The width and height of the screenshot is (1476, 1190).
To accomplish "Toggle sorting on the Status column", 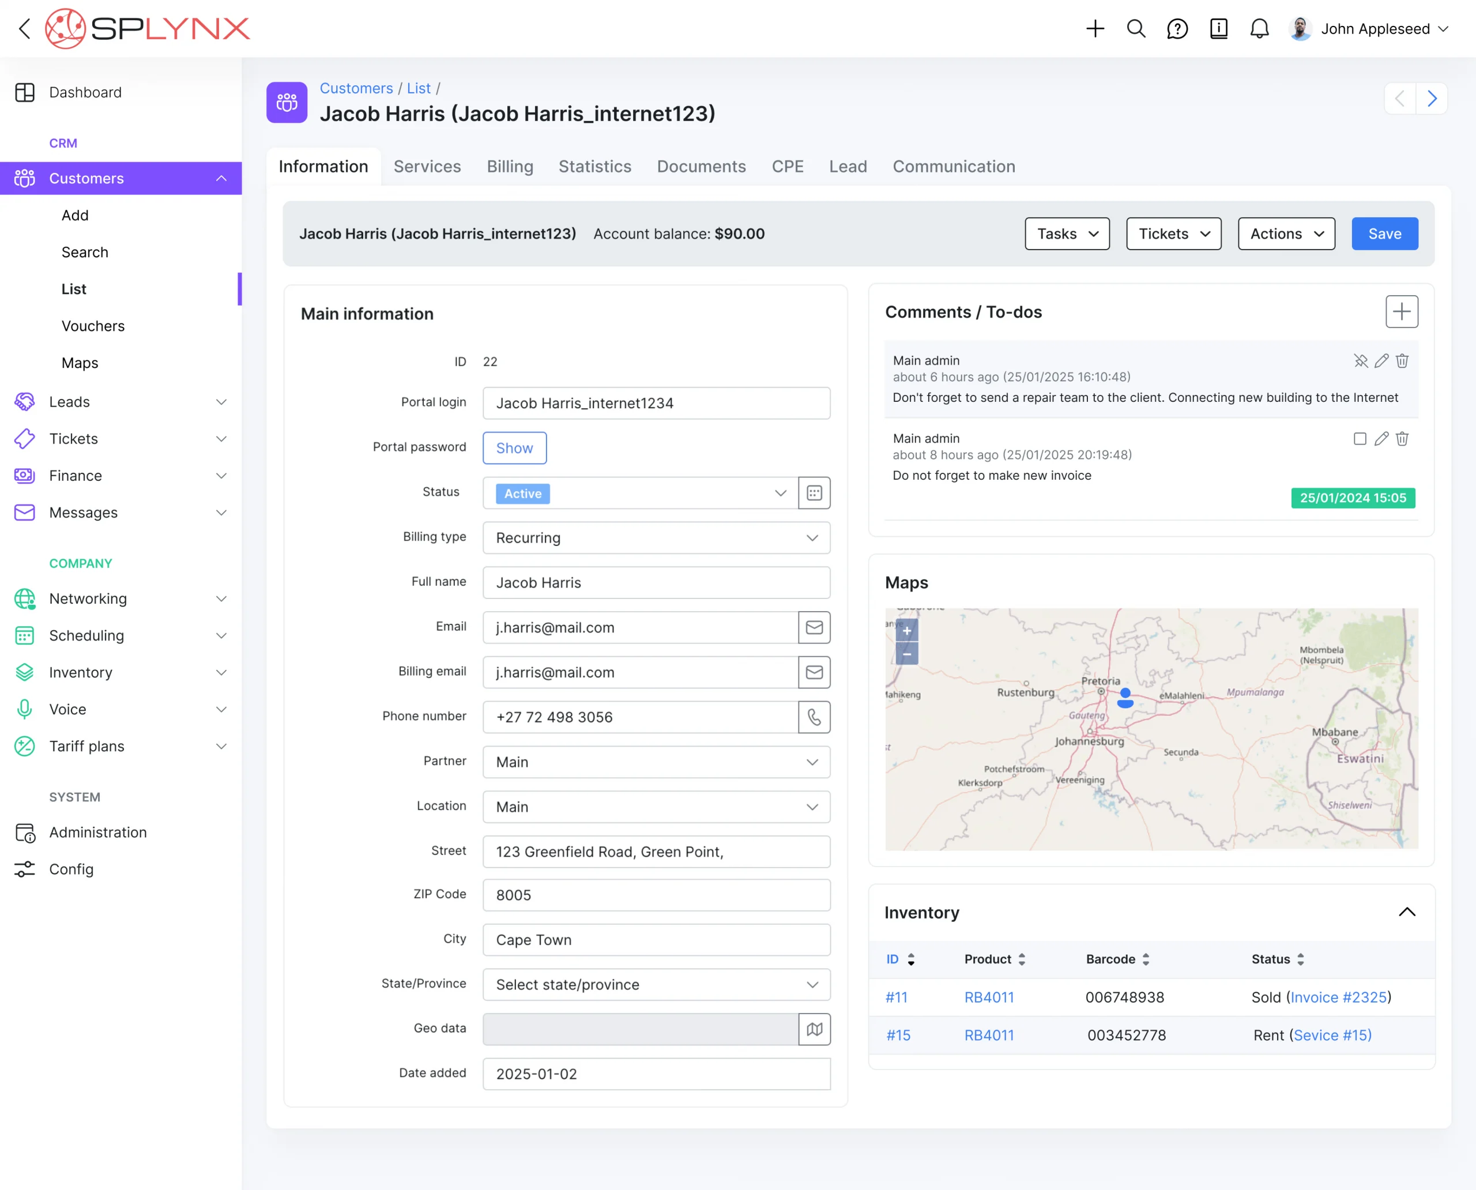I will (x=1300, y=959).
